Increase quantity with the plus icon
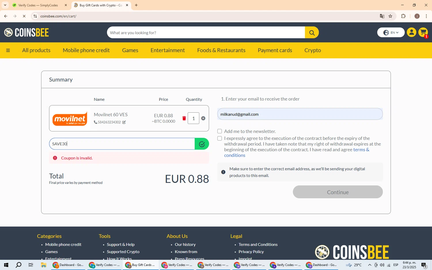Screen dimensions: 432x270 203,118
